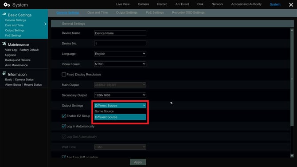This screenshot has width=297, height=167.
Task: Click the Device No. input field
Action: (x=120, y=44)
